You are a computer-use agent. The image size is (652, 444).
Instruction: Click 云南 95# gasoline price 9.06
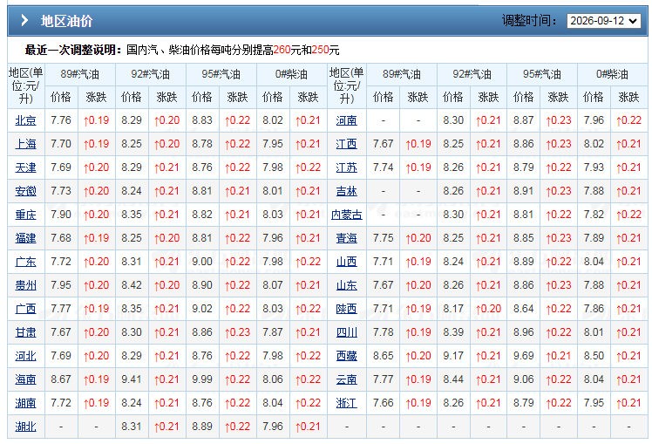tap(524, 379)
